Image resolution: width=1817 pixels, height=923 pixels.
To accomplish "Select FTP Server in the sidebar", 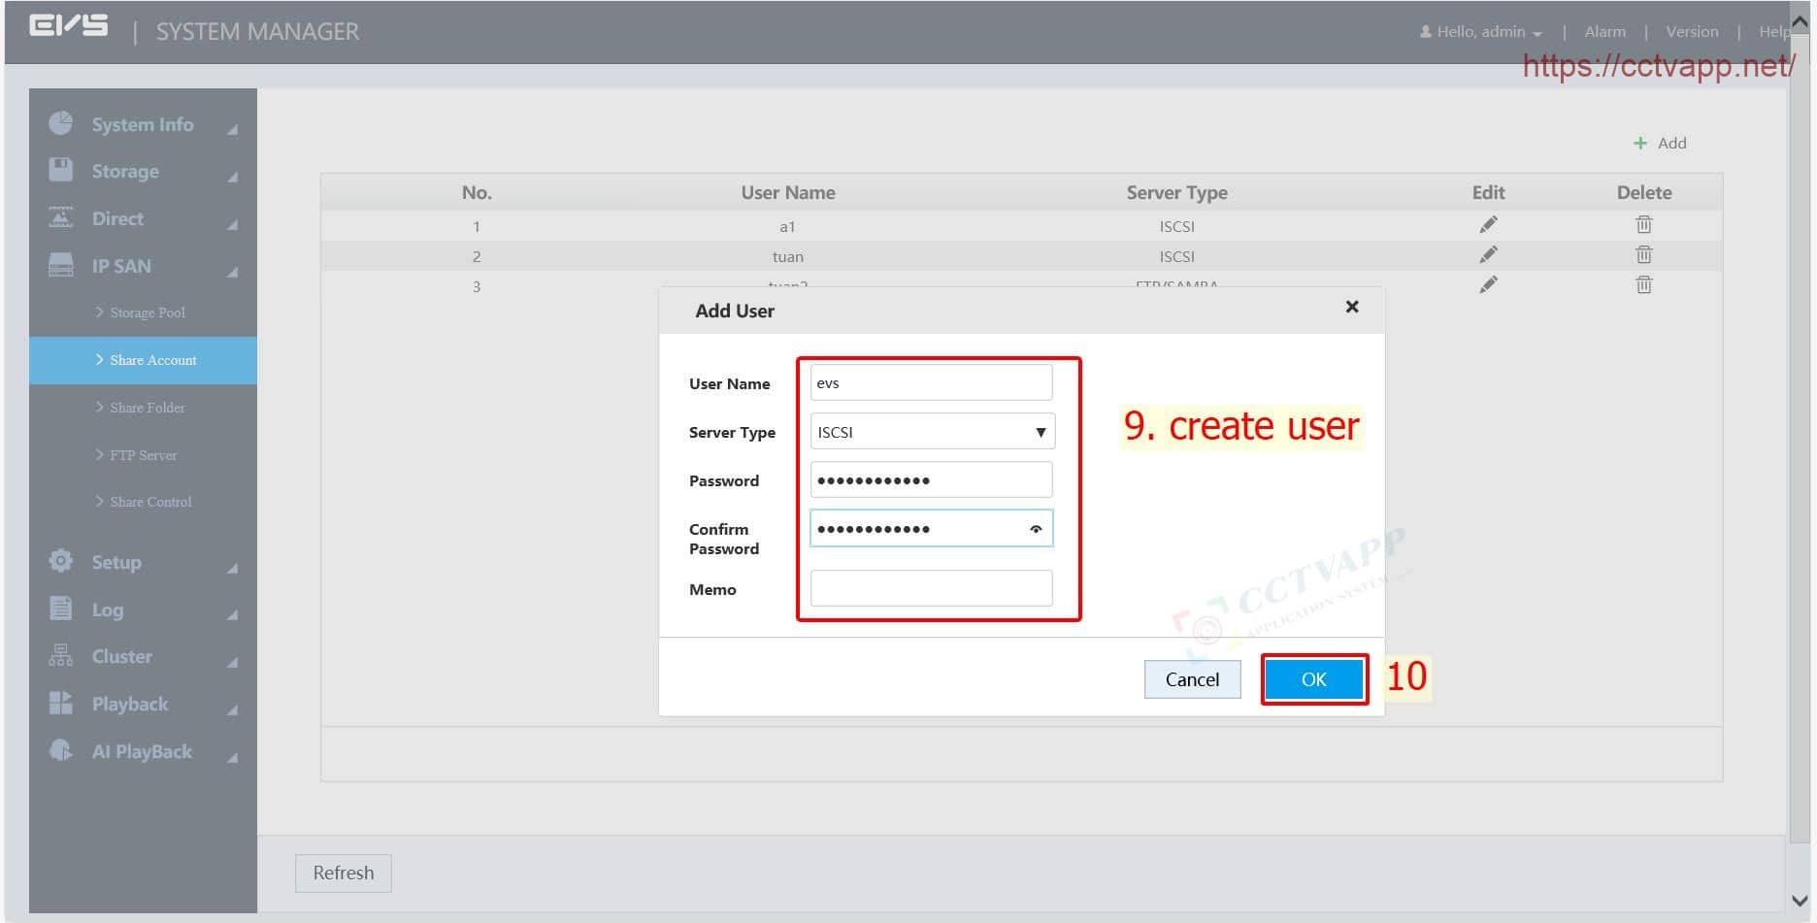I will (143, 455).
